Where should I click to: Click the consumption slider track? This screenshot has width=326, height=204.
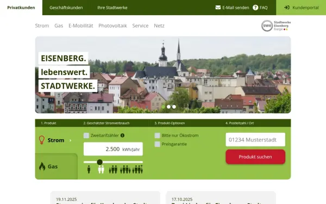pyautogui.click(x=113, y=162)
